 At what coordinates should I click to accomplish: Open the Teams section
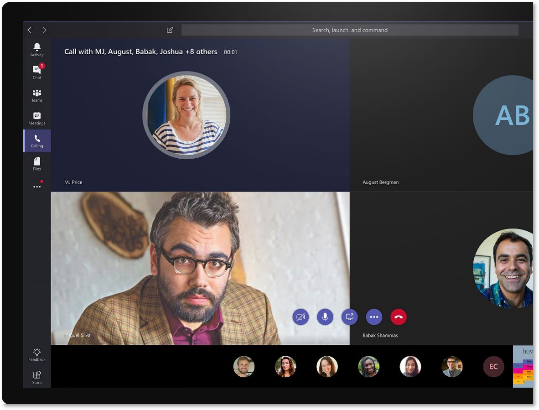[x=37, y=95]
